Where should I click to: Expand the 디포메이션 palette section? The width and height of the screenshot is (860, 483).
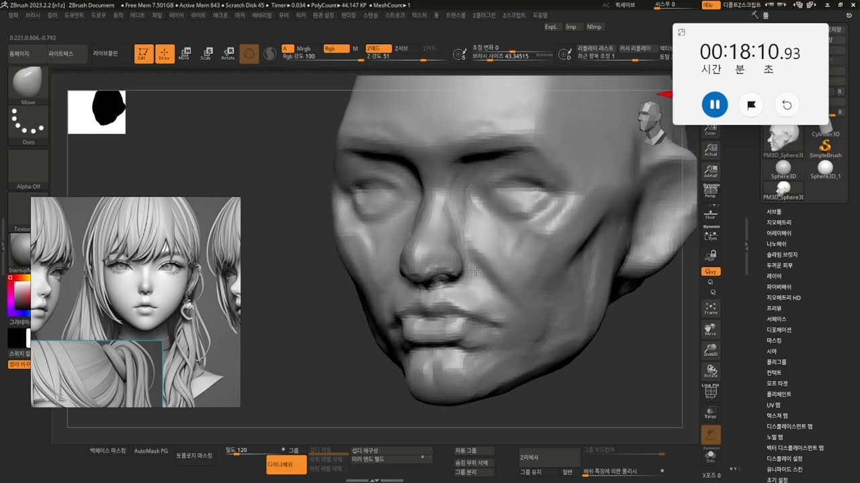[779, 329]
